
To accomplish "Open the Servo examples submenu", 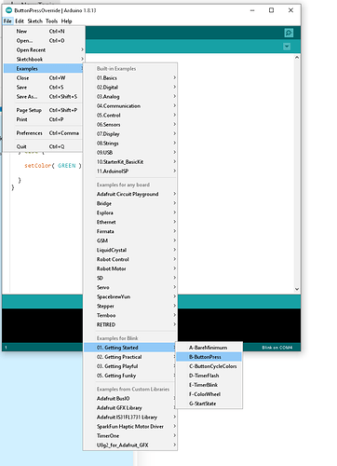I will pyautogui.click(x=130, y=287).
